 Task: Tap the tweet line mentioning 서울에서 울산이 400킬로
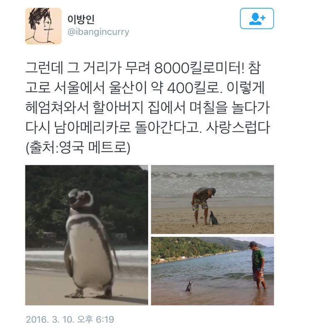(x=145, y=87)
